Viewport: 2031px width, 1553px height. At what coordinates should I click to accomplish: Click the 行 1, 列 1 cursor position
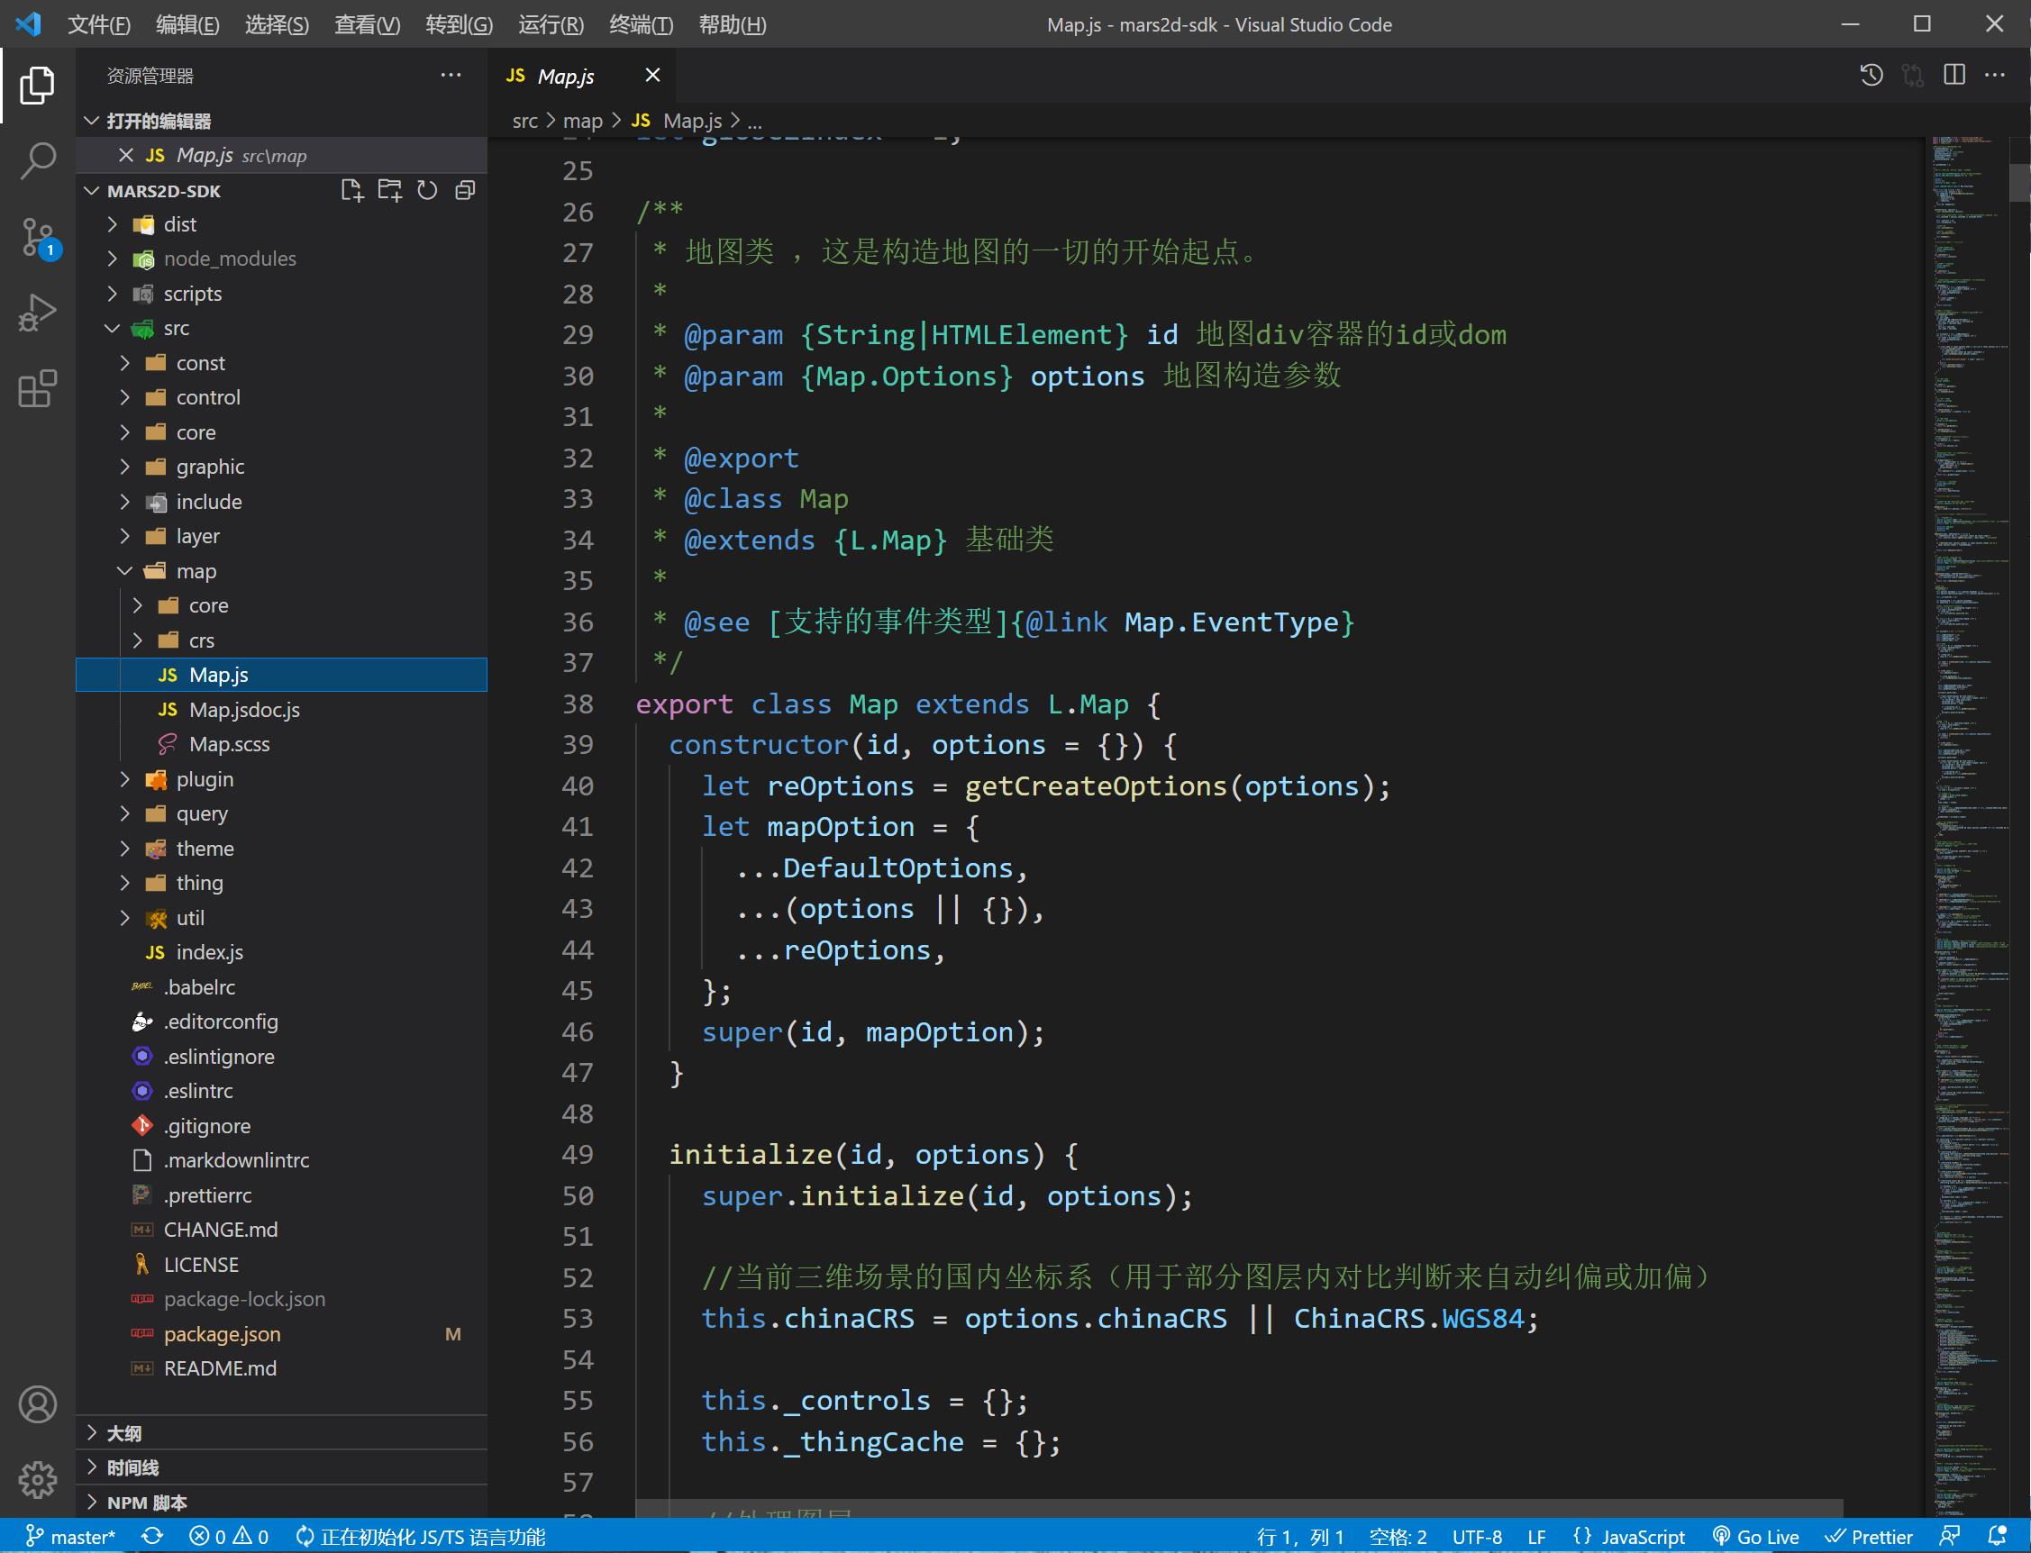pos(1299,1537)
